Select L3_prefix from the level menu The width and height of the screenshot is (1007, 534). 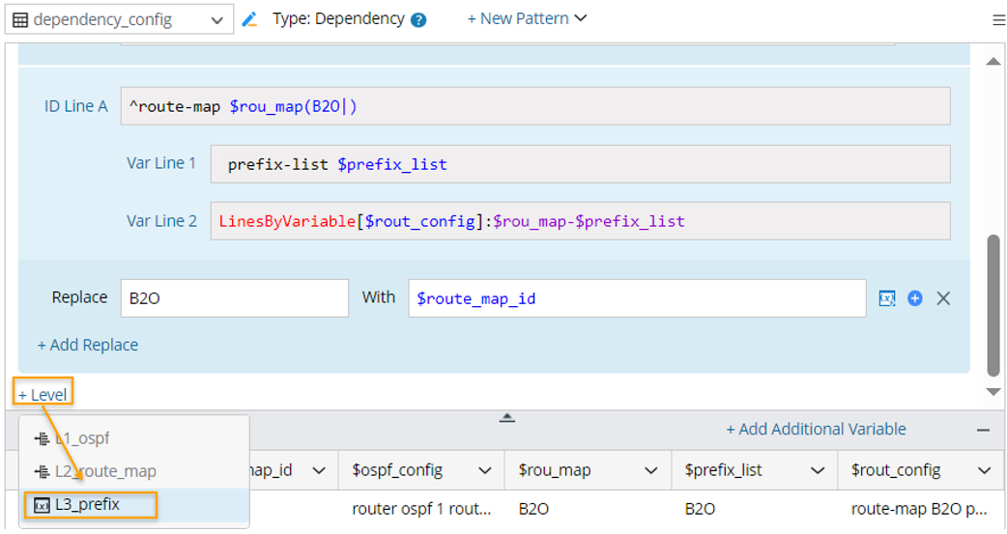(89, 504)
